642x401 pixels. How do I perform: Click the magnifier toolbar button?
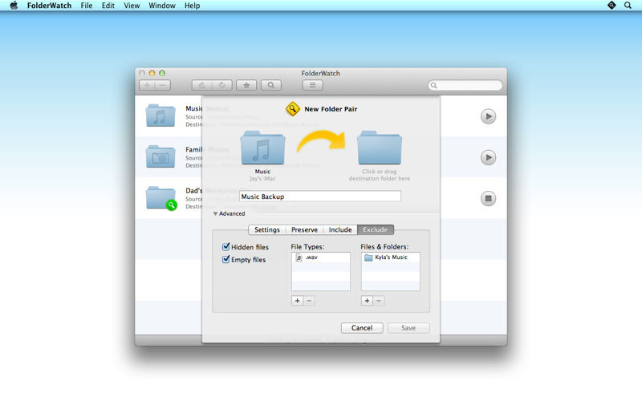click(x=271, y=85)
